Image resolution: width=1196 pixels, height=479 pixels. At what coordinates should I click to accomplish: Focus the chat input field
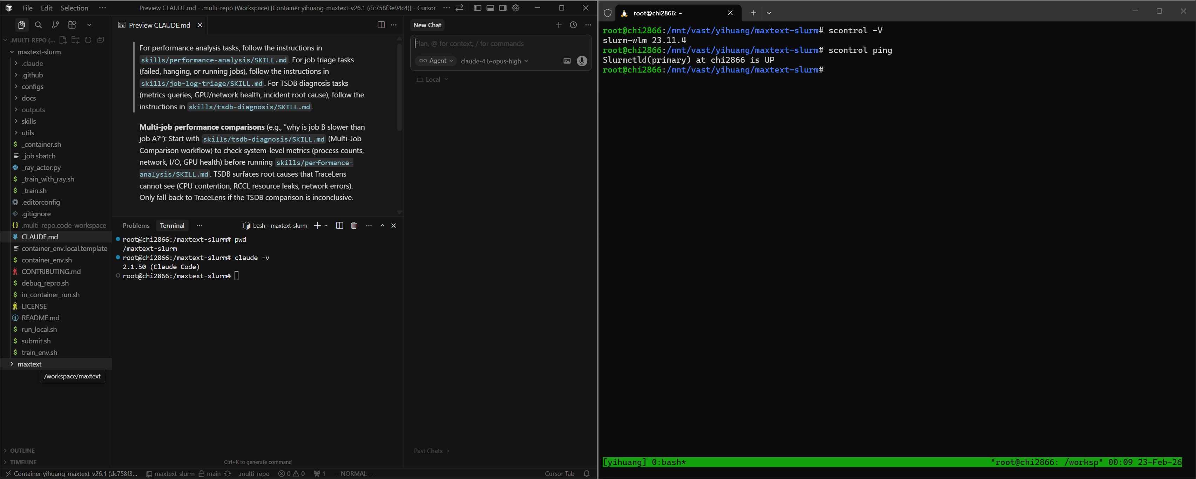pos(492,43)
